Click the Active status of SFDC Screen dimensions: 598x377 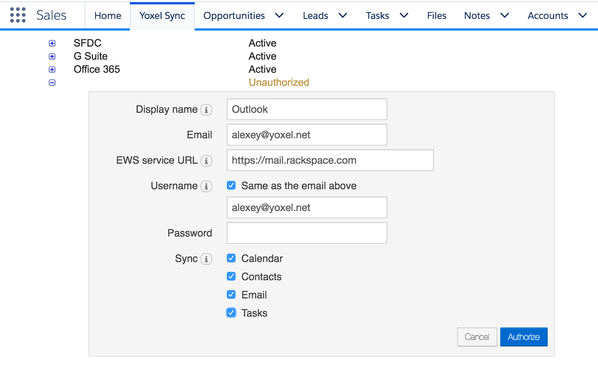[x=263, y=43]
